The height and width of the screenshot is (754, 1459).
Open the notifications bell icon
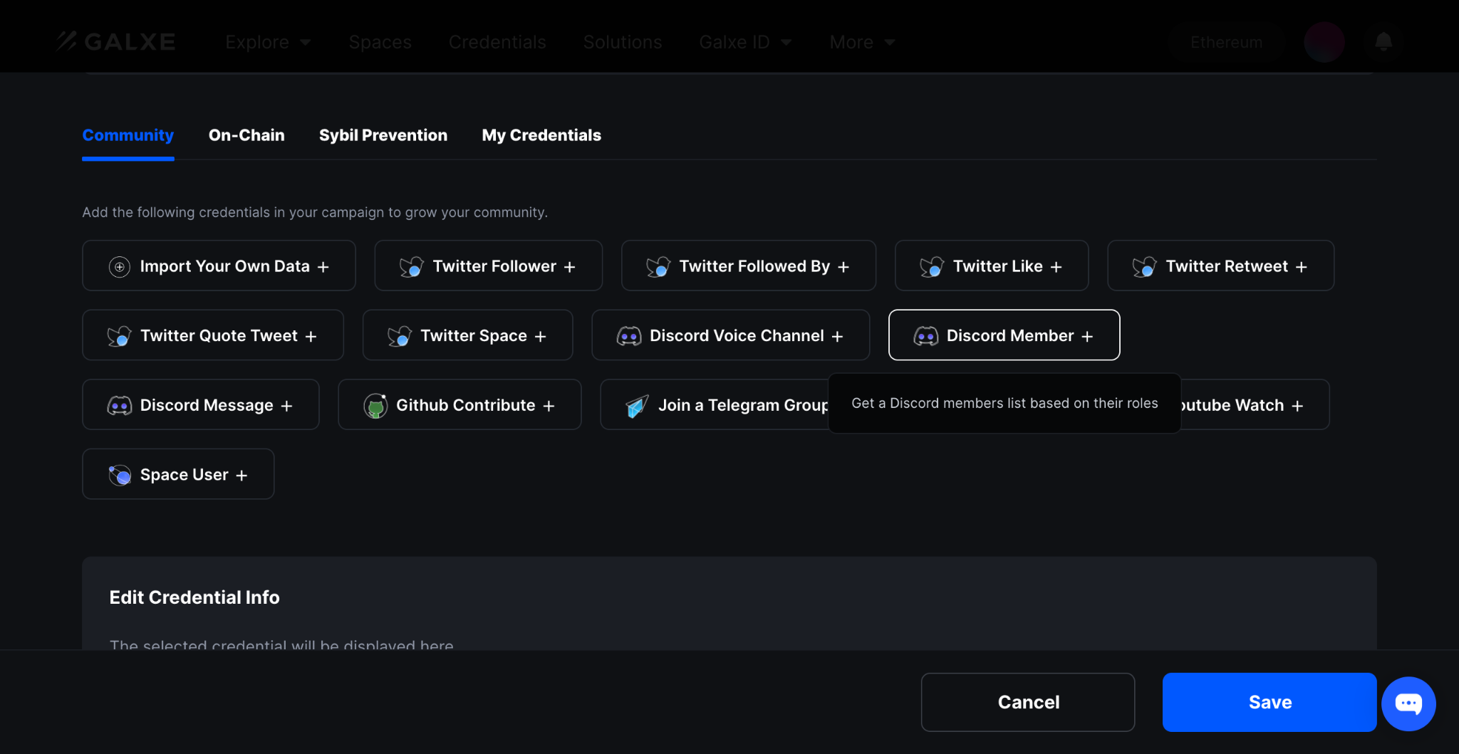[1383, 42]
